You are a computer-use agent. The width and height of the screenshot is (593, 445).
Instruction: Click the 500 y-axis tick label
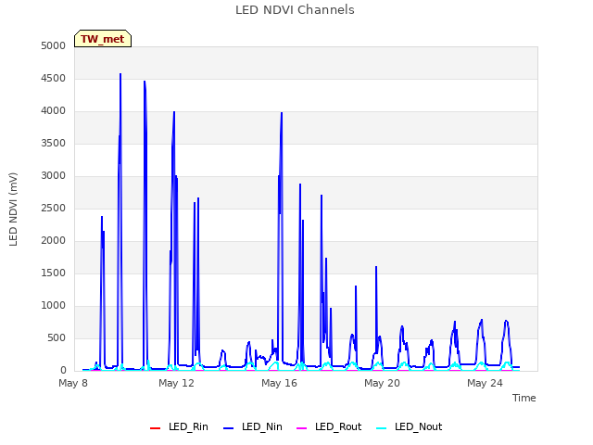(57, 338)
